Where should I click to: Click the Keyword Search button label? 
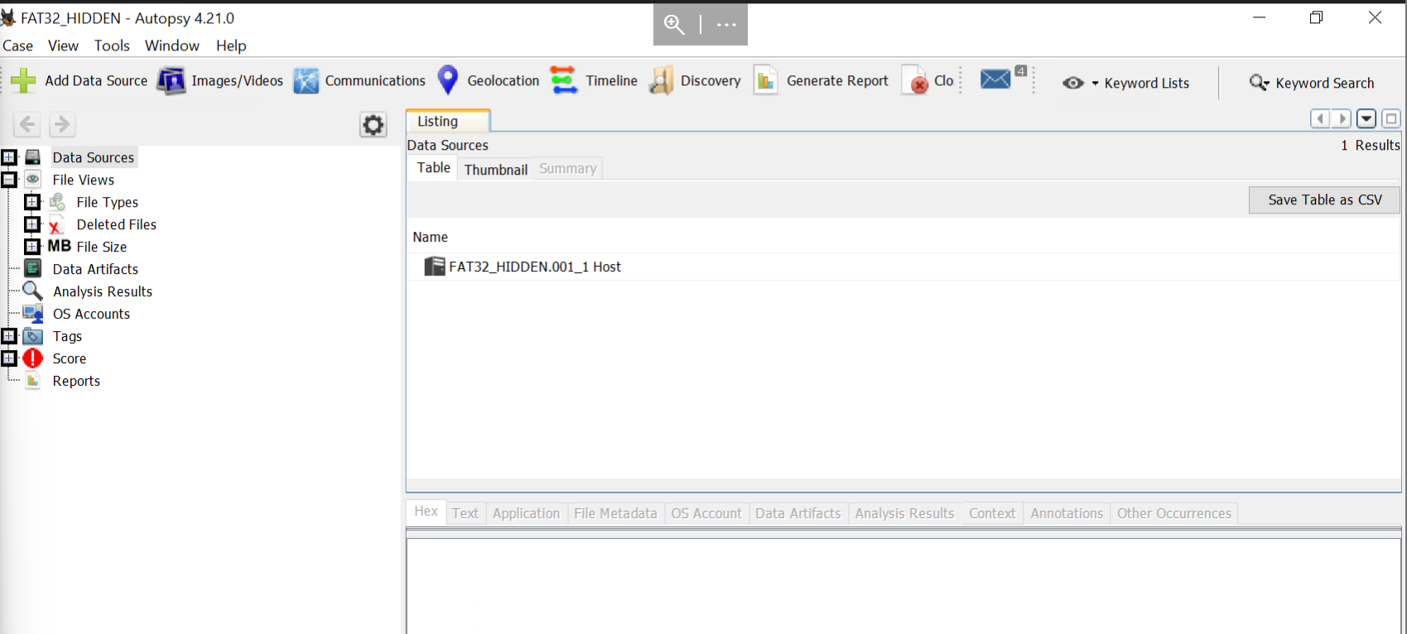pos(1324,83)
